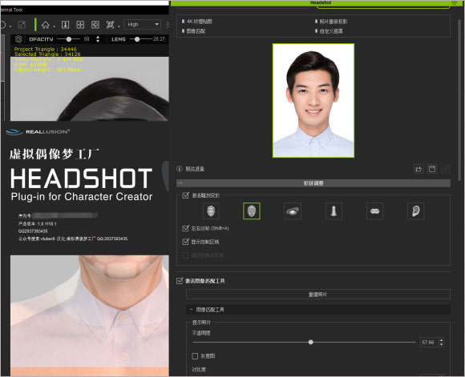Click the 重建照片 rebuild photo button
465x377 pixels.
pyautogui.click(x=318, y=295)
